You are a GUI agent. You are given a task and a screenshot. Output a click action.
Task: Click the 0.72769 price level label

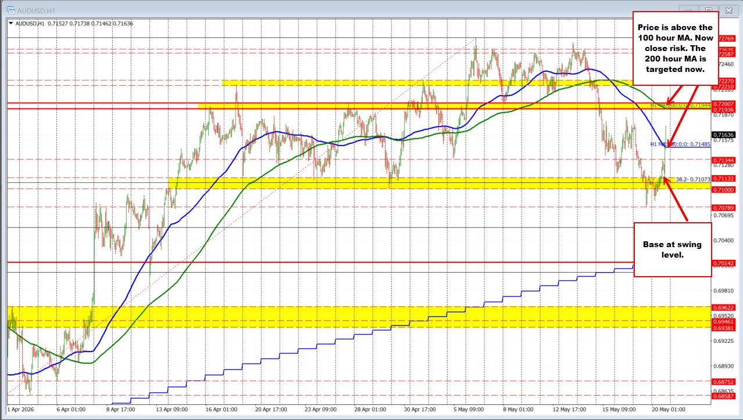(727, 38)
